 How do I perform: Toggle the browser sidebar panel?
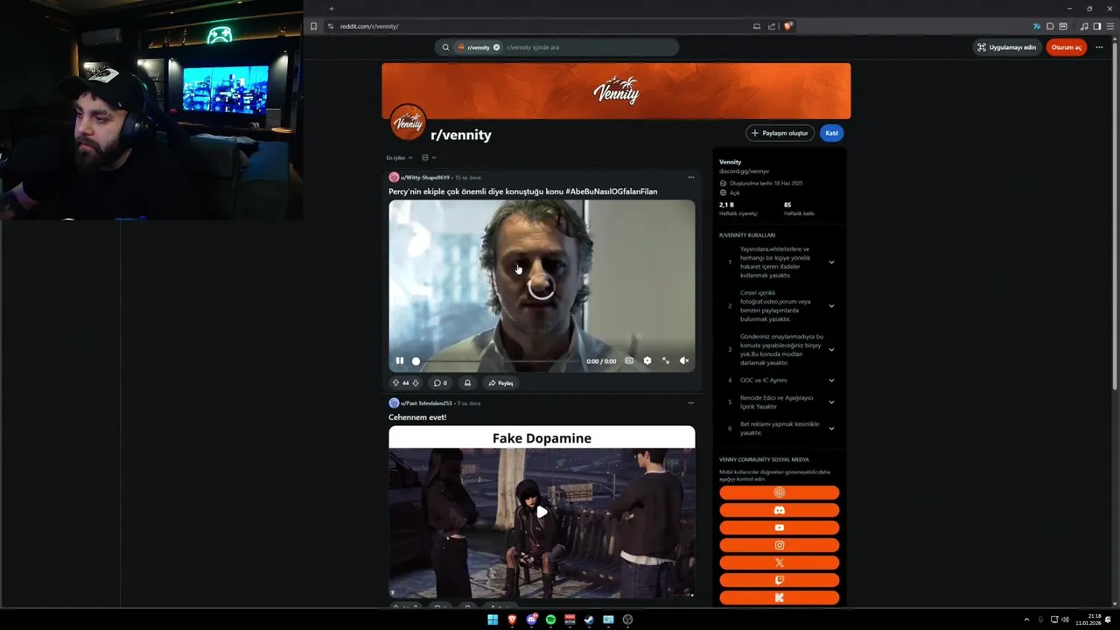coord(1097,26)
